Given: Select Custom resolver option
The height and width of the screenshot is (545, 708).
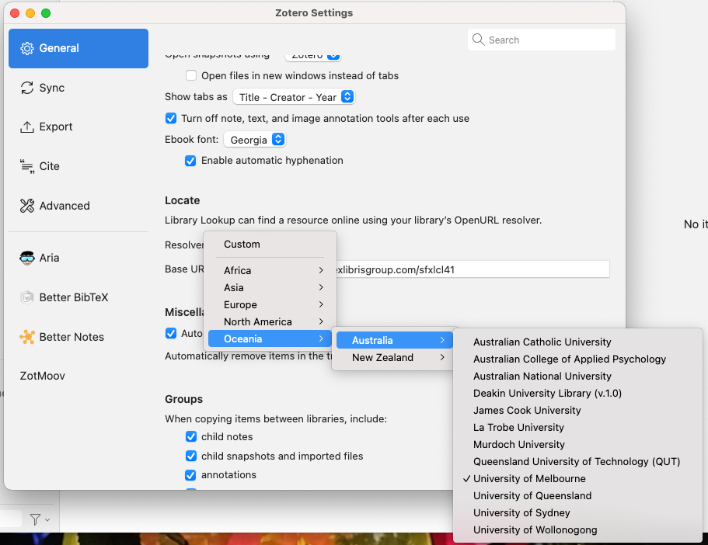Looking at the screenshot, I should [270, 244].
